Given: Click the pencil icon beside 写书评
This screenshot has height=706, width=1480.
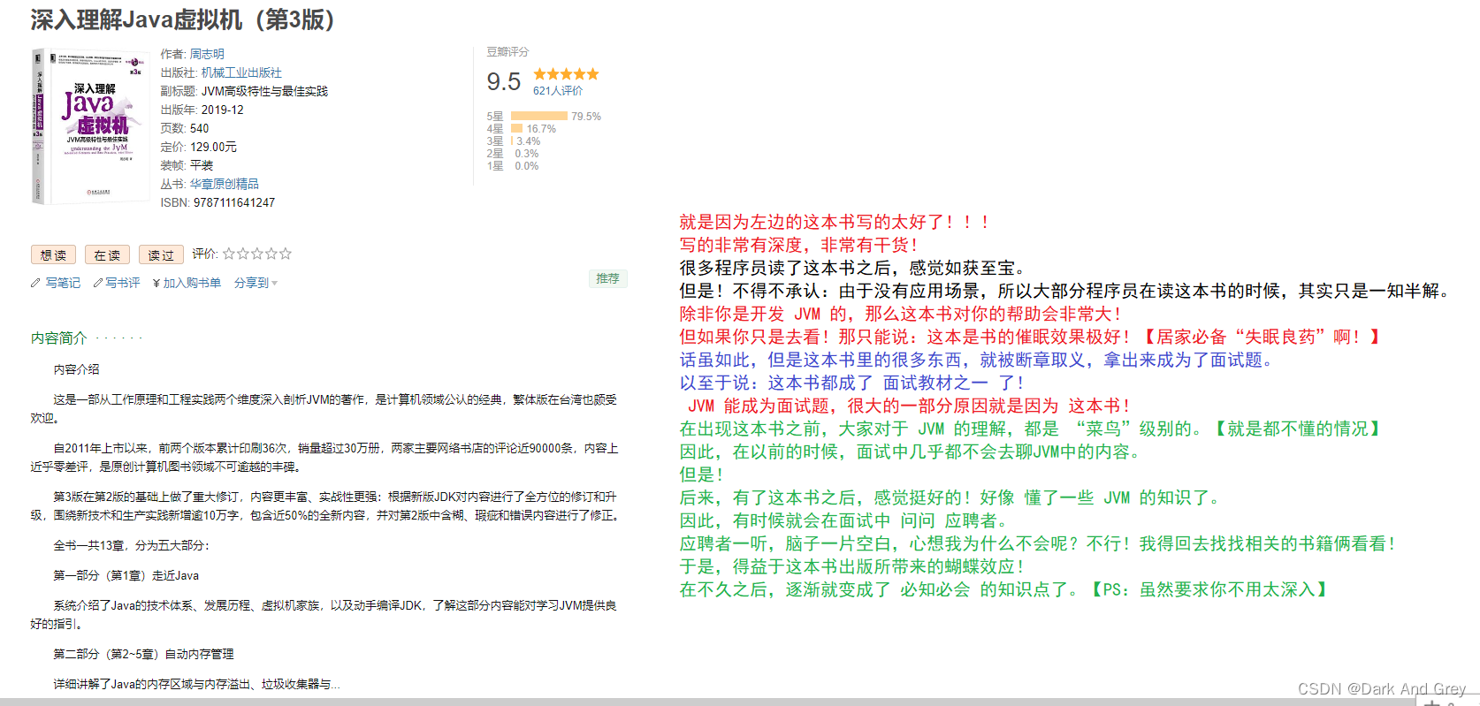Looking at the screenshot, I should 98,283.
